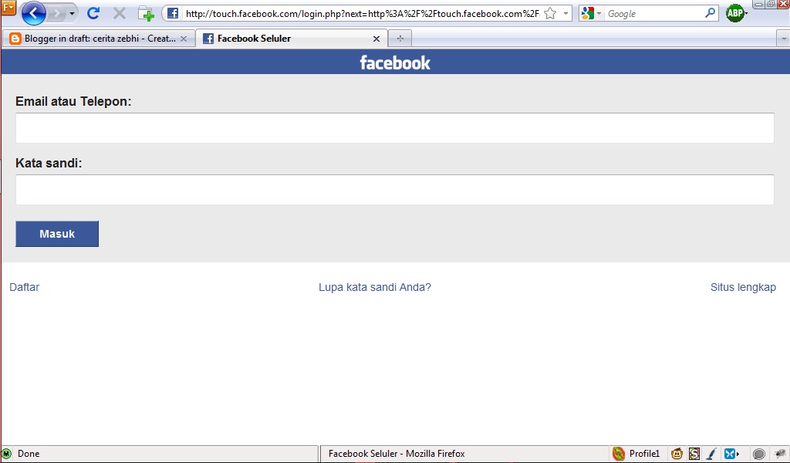Viewport: 790px width, 463px height.
Task: Click the folder with green plus icon
Action: coord(146,14)
